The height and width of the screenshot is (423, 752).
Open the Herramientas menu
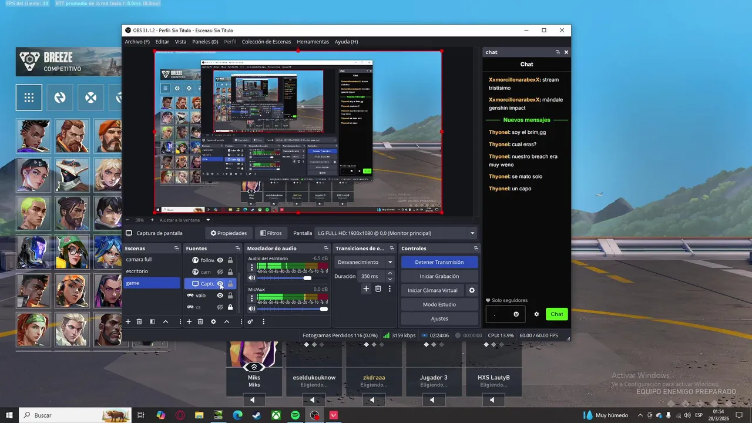(x=313, y=42)
